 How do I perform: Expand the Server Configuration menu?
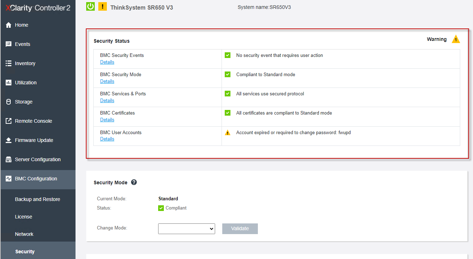[x=38, y=160]
